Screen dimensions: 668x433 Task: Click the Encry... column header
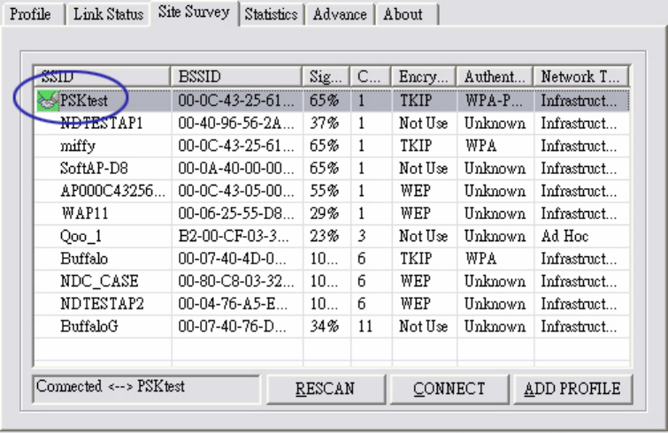point(424,77)
